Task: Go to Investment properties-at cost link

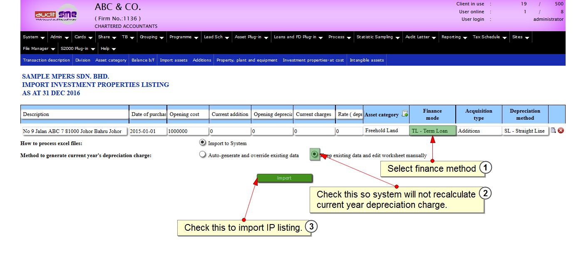Action: tap(313, 60)
